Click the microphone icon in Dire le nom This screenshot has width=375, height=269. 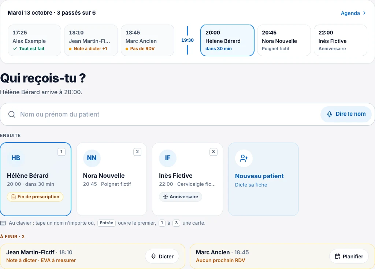click(x=330, y=114)
